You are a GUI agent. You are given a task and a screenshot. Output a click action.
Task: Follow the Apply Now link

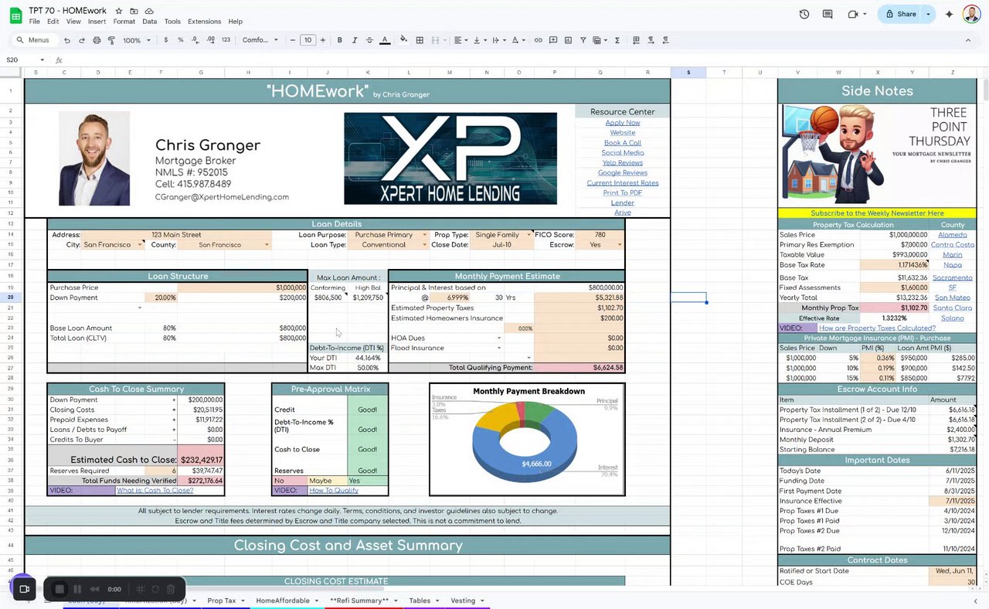coord(622,123)
